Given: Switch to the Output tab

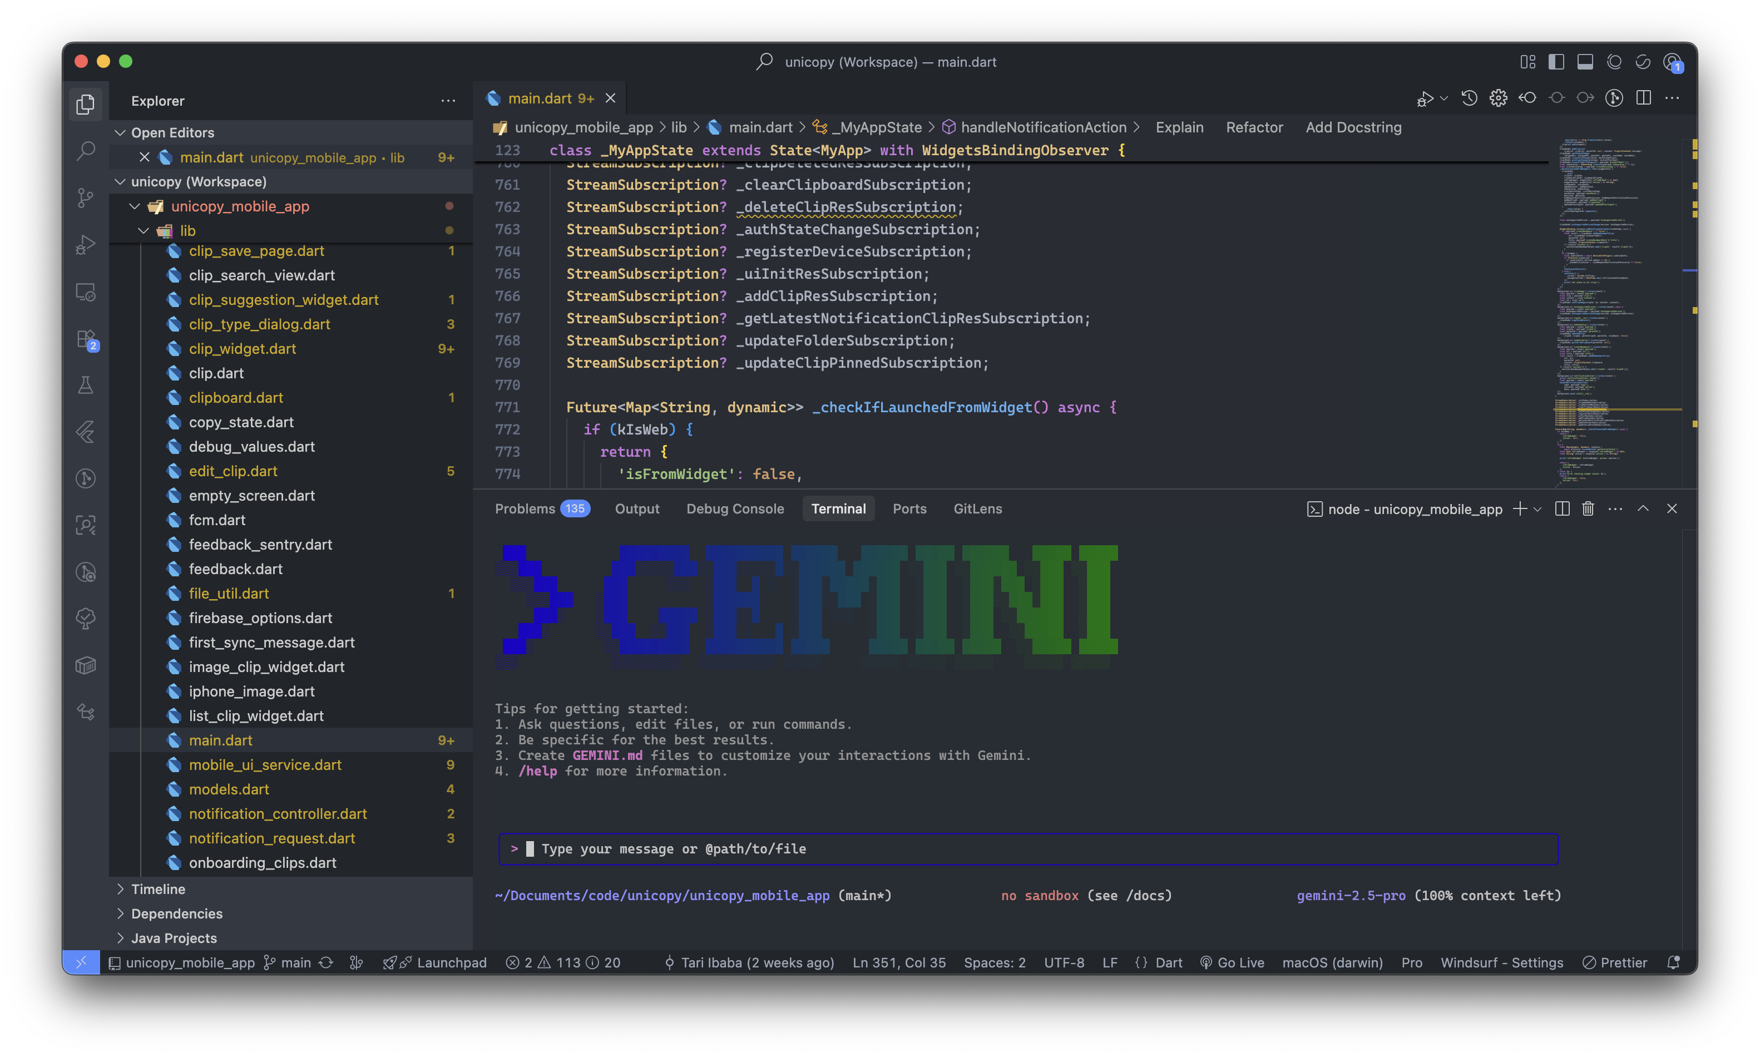Looking at the screenshot, I should (x=636, y=508).
